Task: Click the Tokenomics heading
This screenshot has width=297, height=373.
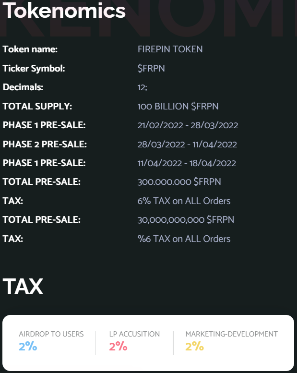Action: tap(64, 10)
